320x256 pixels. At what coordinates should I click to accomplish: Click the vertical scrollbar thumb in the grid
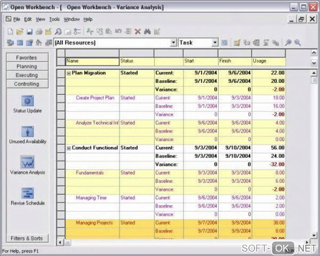[314, 80]
